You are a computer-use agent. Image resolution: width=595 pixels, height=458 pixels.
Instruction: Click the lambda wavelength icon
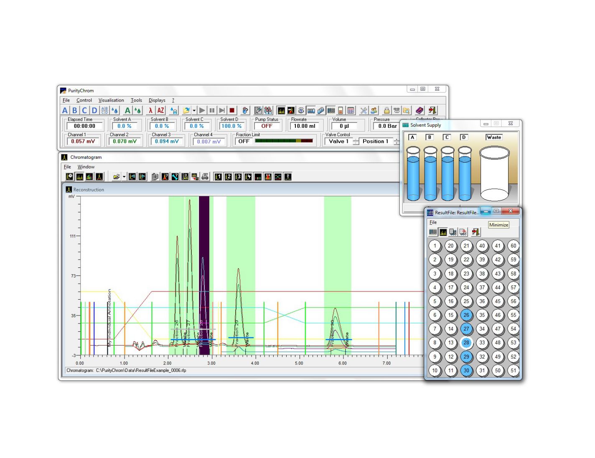(150, 110)
